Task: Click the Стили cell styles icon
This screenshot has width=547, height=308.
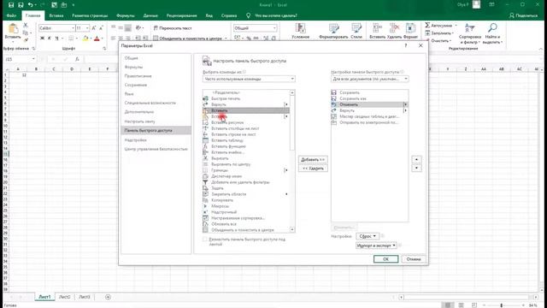Action: (x=356, y=28)
